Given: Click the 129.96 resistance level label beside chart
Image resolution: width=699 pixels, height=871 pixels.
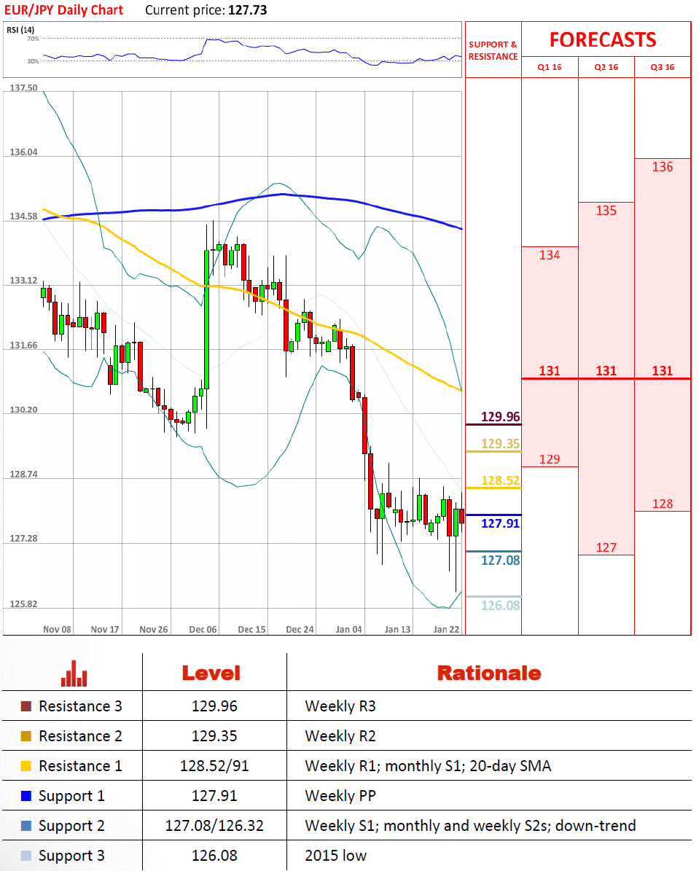Looking at the screenshot, I should click(x=500, y=417).
